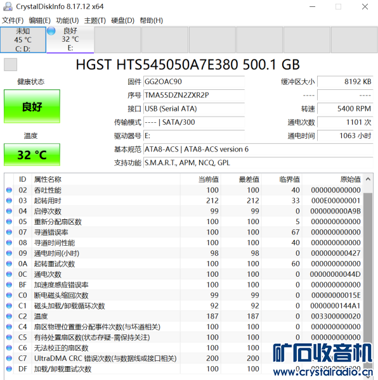
Task: Click the interface field USB (Serial ATA)
Action: tap(194, 109)
